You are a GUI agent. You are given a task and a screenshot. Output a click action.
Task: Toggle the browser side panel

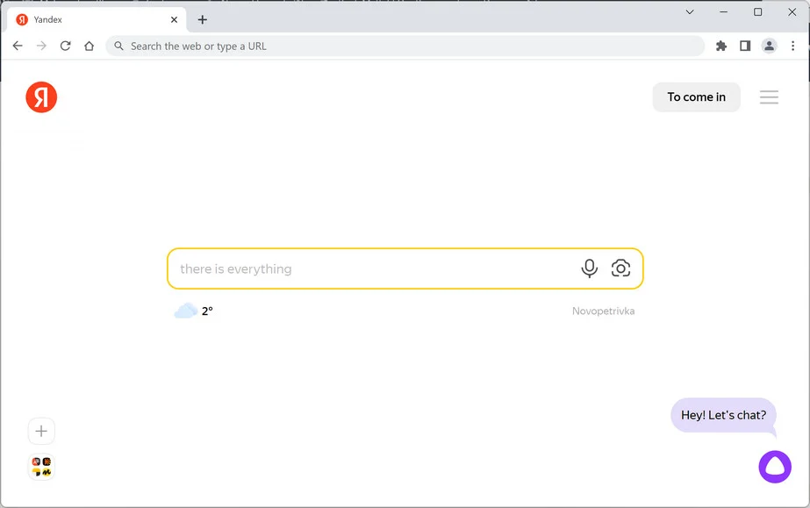(745, 46)
